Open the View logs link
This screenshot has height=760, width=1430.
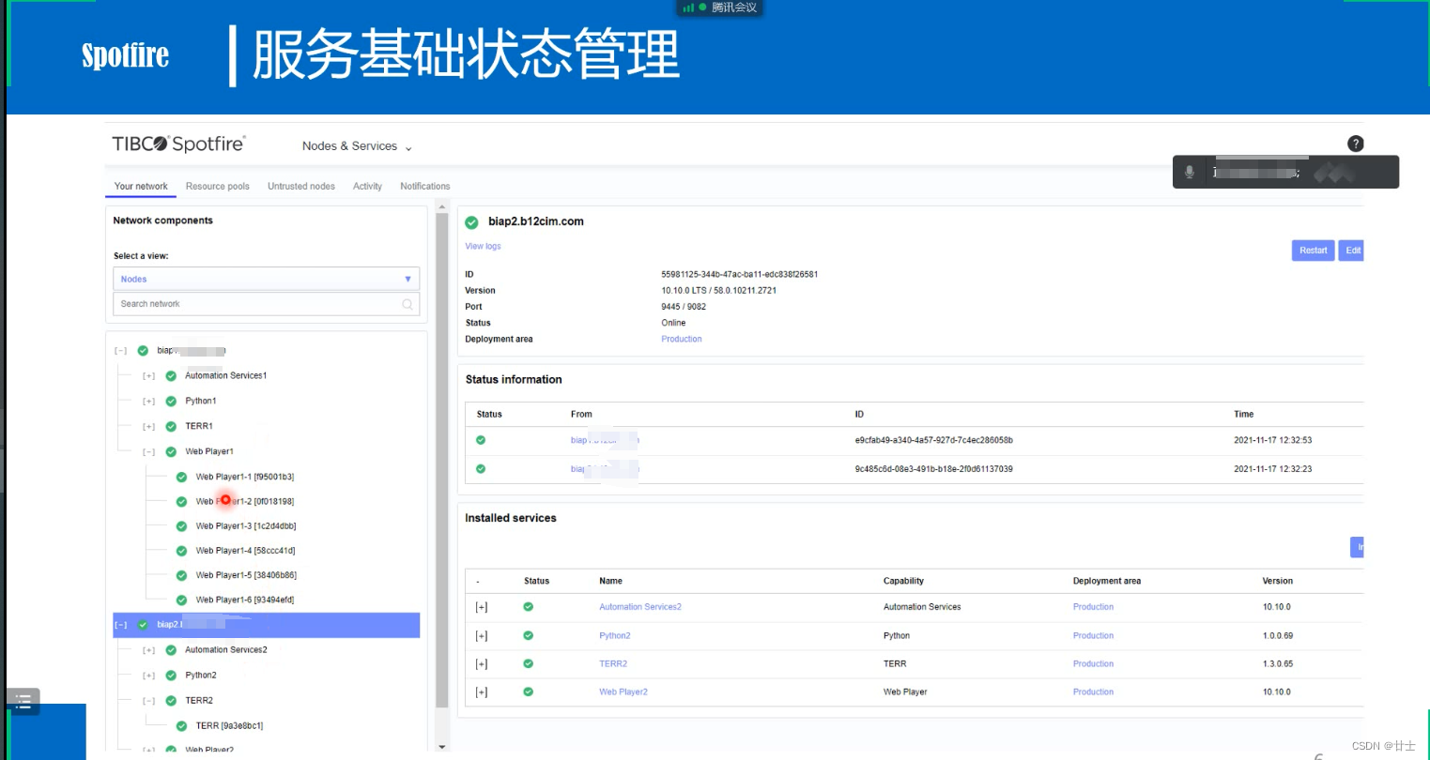[x=484, y=247]
